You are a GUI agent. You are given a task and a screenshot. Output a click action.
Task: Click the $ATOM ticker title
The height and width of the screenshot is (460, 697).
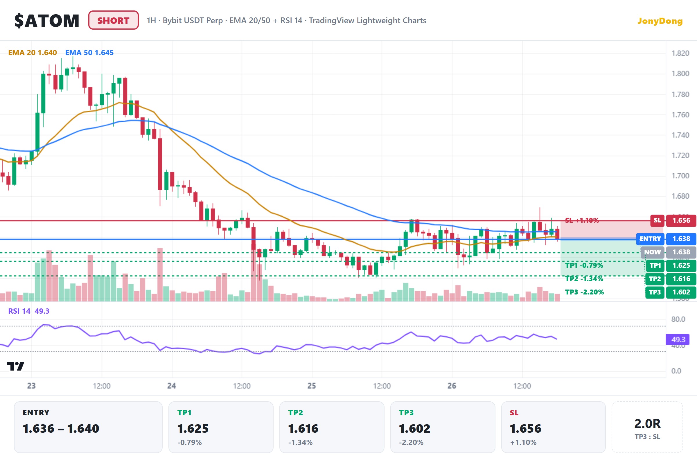(47, 21)
